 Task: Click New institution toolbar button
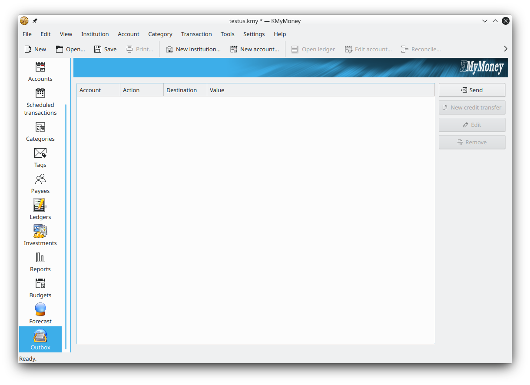coord(193,49)
